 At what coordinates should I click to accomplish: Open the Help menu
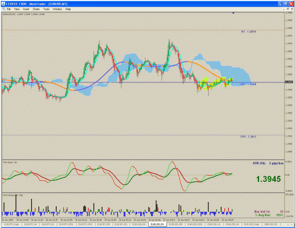click(x=68, y=9)
